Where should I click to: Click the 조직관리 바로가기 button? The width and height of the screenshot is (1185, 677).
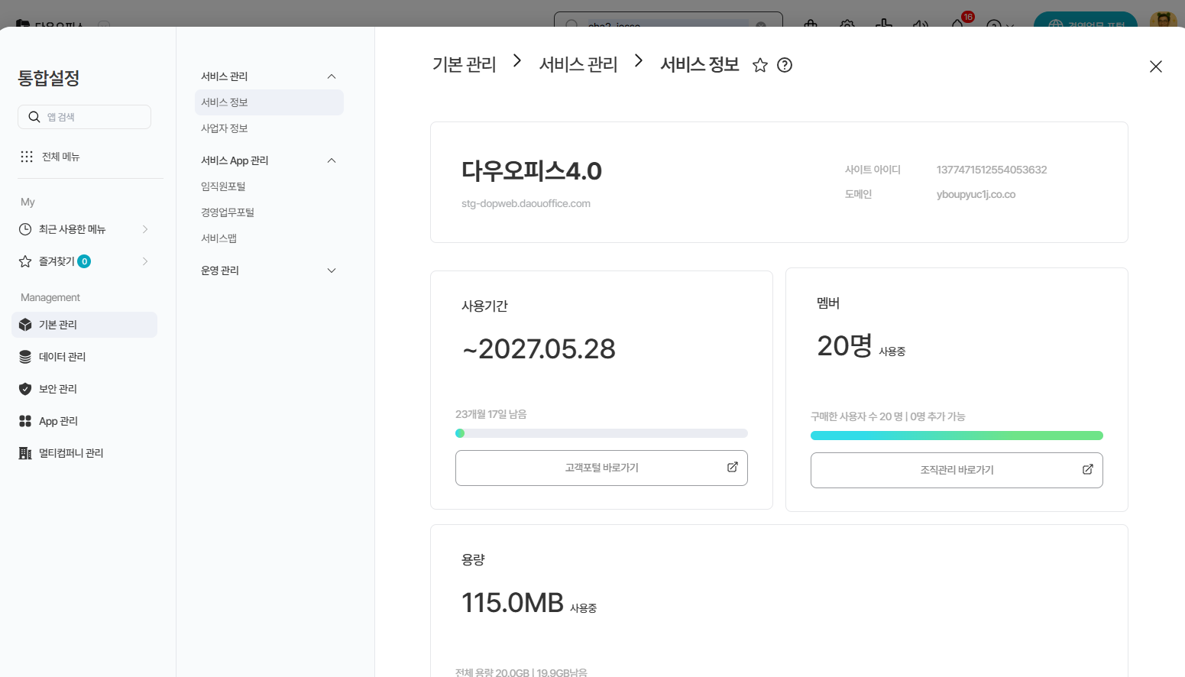tap(957, 470)
